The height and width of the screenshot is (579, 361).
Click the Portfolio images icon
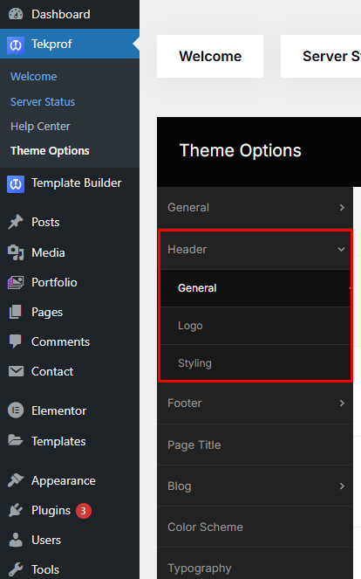coord(16,282)
